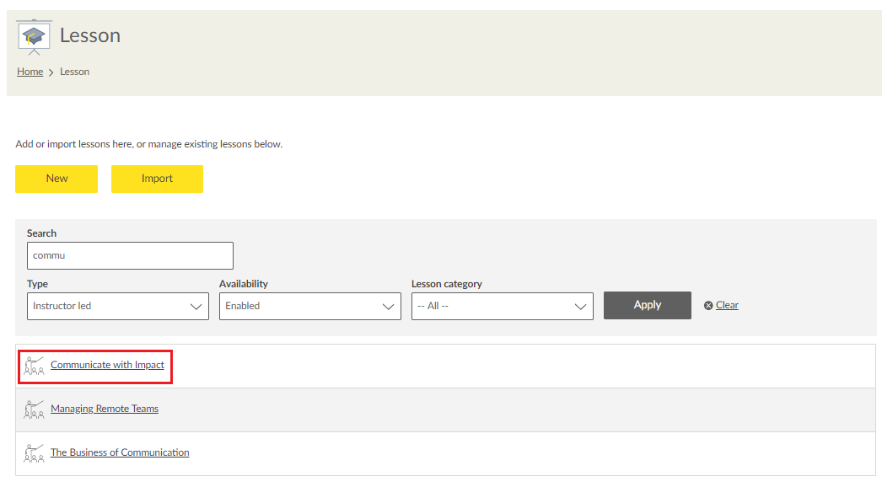Click the Lesson graduation cap header icon
This screenshot has height=487, width=882.
click(35, 35)
